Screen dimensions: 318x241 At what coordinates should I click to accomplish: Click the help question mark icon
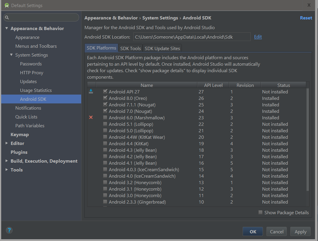click(9, 230)
